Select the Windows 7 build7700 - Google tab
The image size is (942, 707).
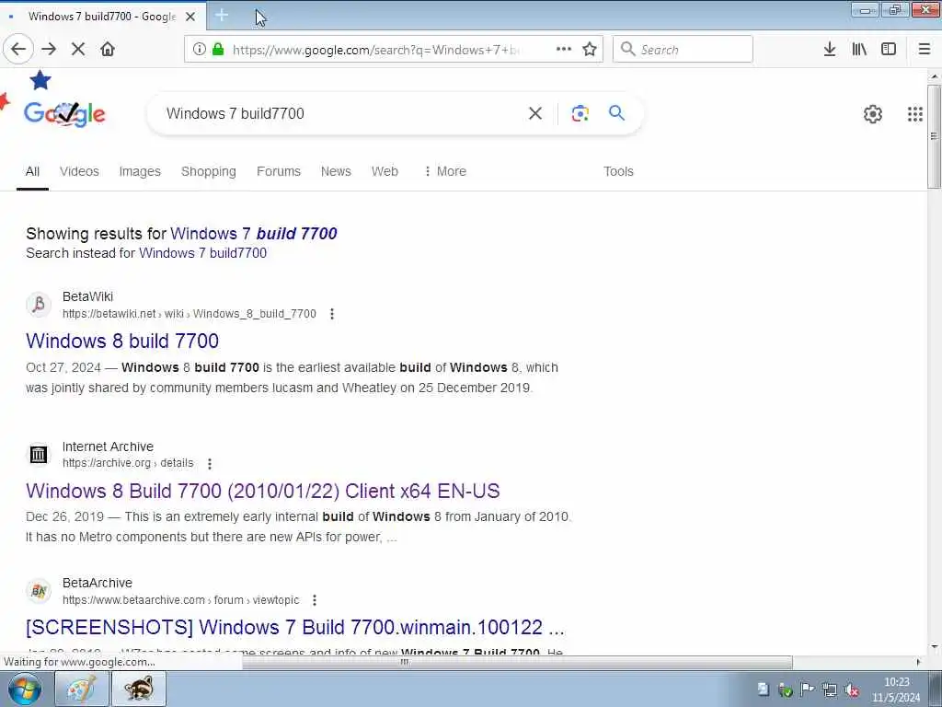point(103,17)
